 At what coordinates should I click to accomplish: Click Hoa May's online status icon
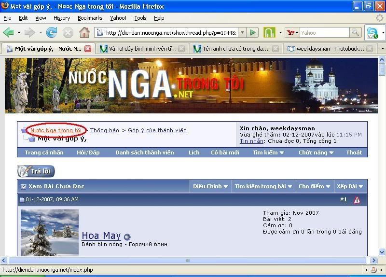pyautogui.click(x=127, y=237)
